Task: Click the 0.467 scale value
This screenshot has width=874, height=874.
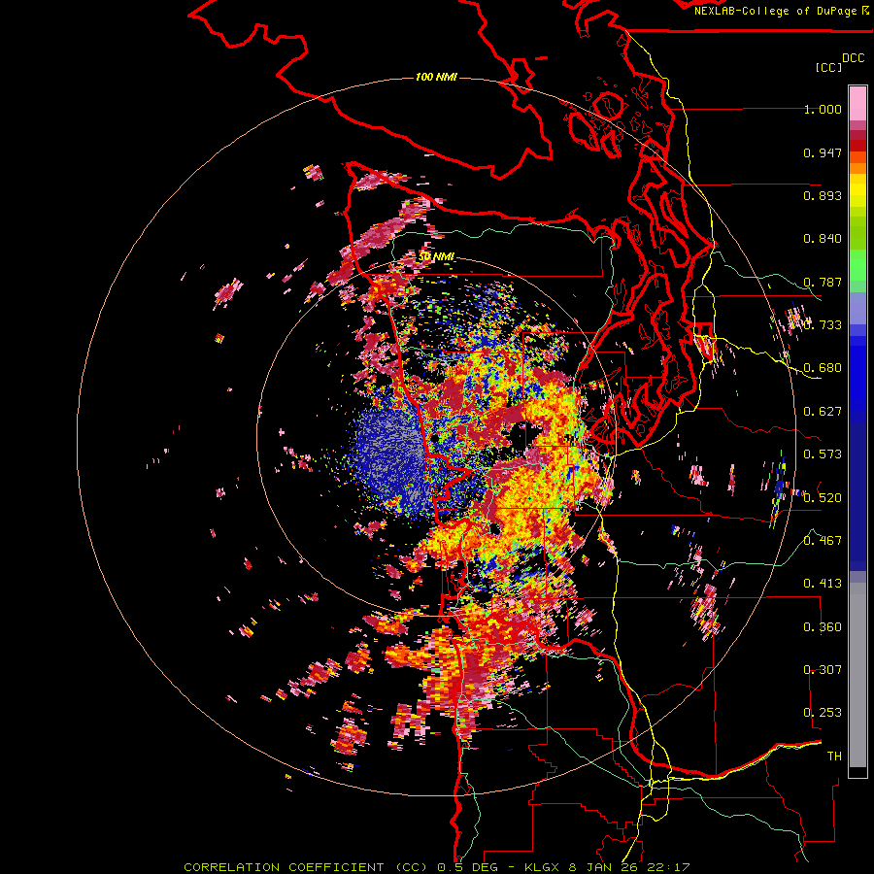Action: pos(823,541)
